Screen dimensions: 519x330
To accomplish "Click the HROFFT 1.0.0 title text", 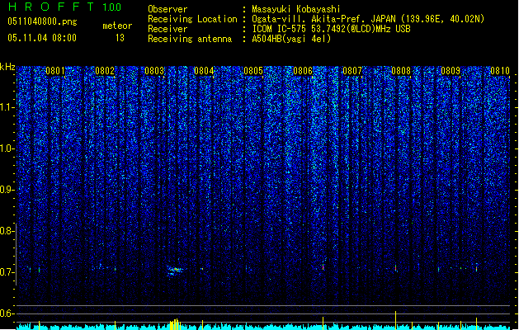I will point(65,7).
